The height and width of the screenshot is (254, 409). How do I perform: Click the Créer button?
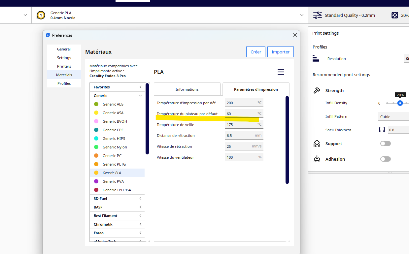click(x=256, y=52)
